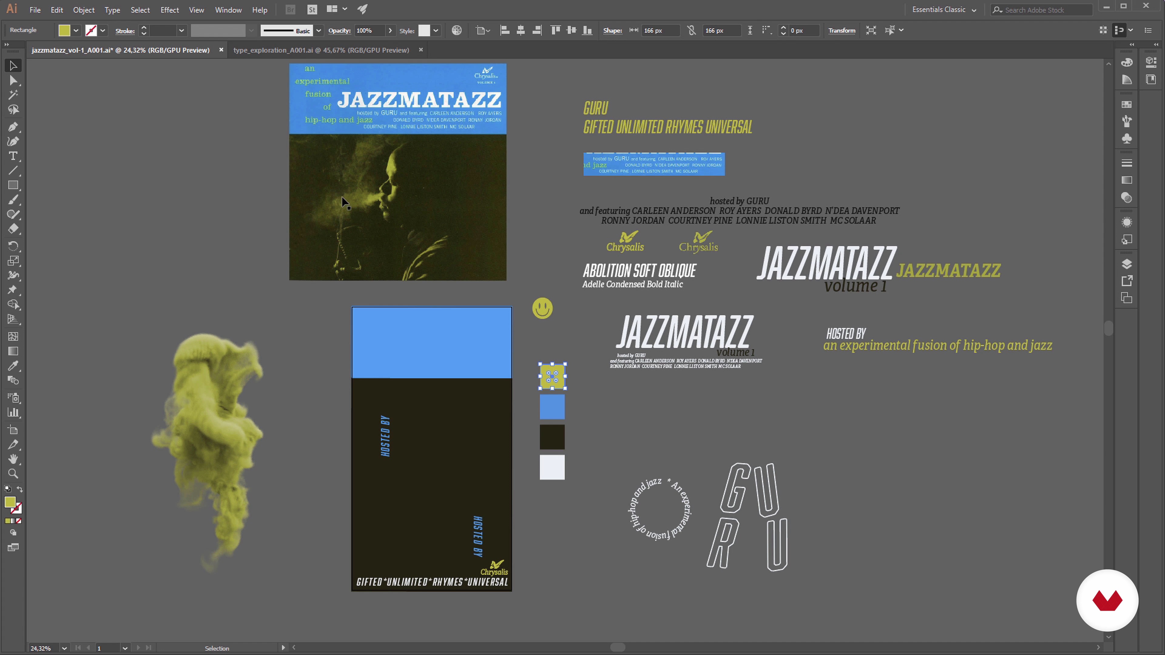Click the Opacity label link
The height and width of the screenshot is (655, 1165).
tap(339, 30)
